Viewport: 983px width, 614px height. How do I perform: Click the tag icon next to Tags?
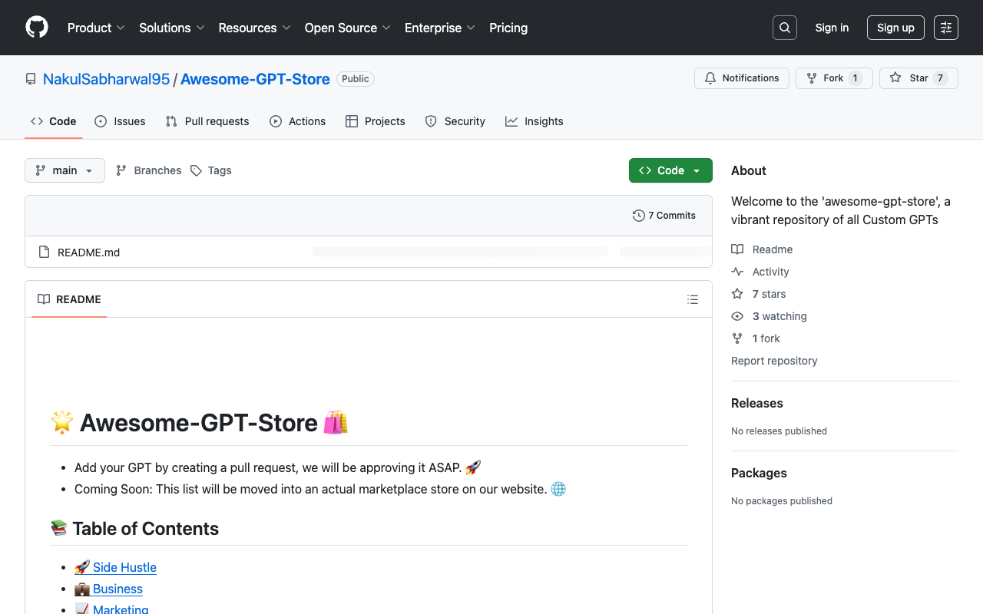click(x=196, y=170)
